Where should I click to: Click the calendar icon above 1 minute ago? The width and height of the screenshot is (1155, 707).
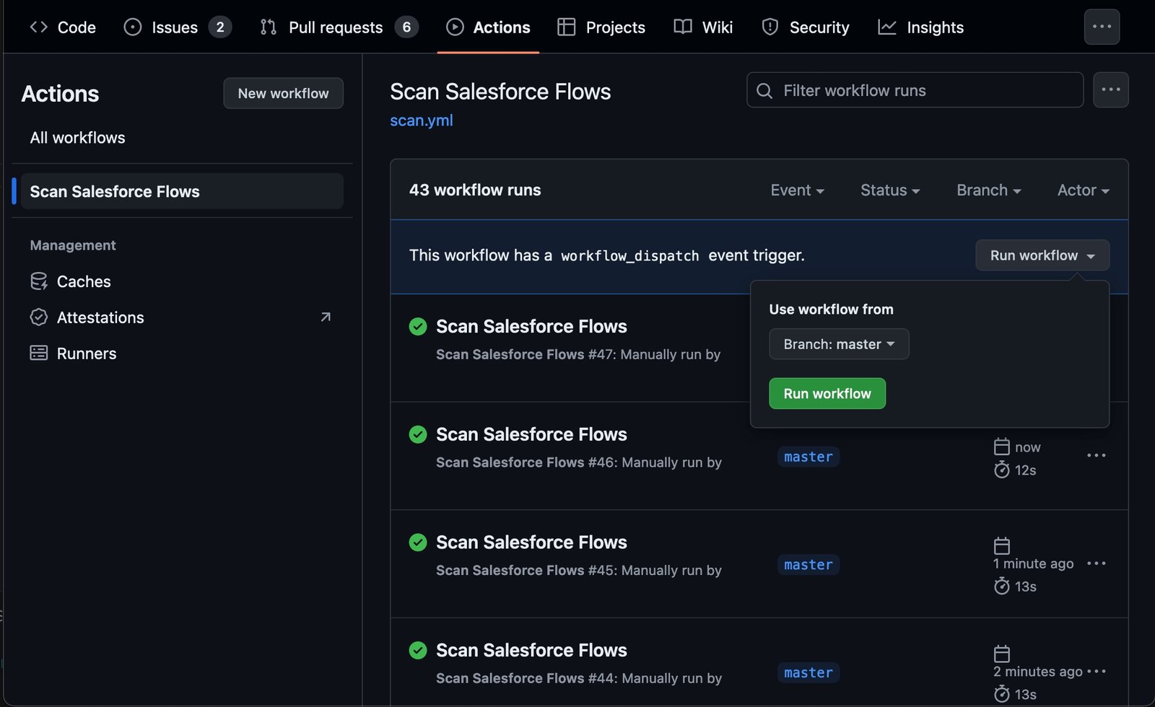coord(1002,545)
